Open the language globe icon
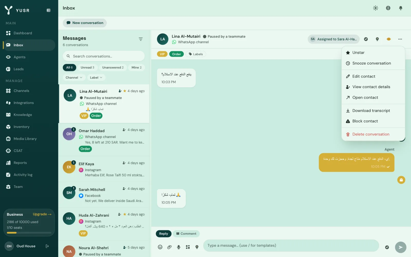This screenshot has width=411, height=257. (x=388, y=8)
